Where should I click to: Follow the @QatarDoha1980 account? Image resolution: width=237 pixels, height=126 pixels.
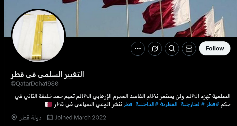215,49
